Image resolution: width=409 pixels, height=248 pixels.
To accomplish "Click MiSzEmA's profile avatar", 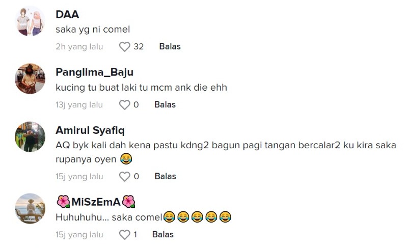I will [30, 208].
